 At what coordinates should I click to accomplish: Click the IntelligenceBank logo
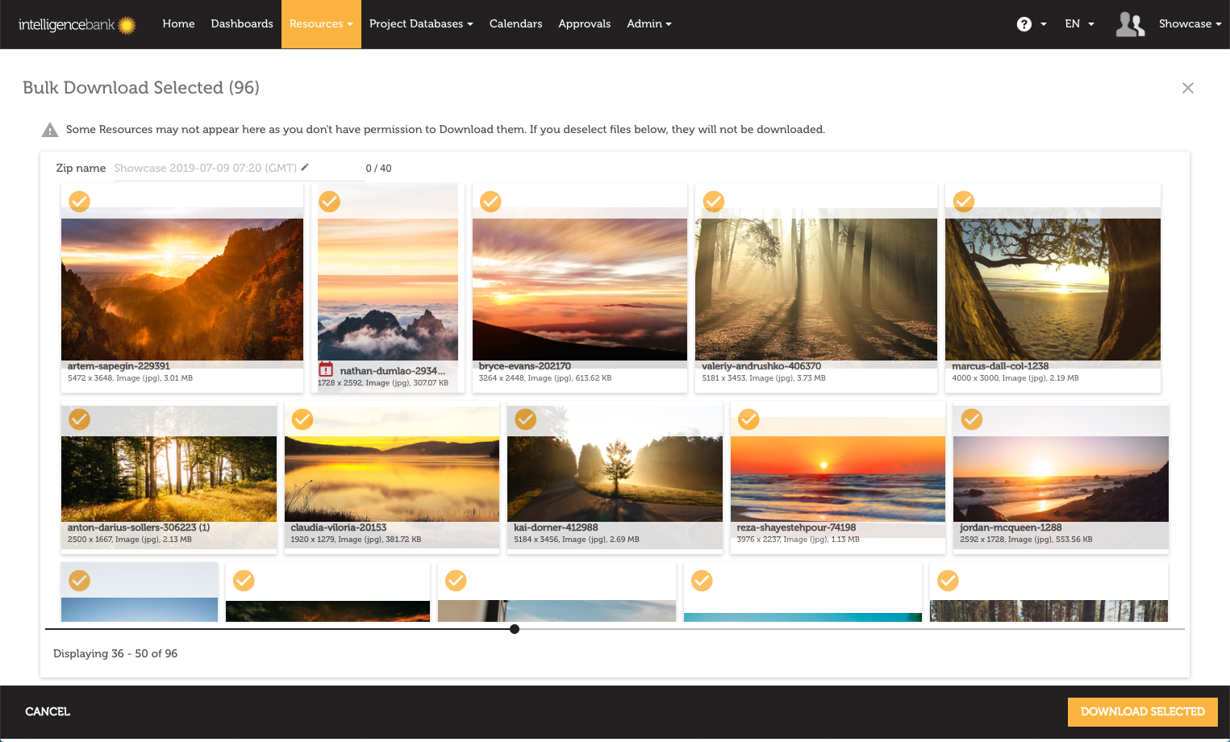click(x=77, y=25)
